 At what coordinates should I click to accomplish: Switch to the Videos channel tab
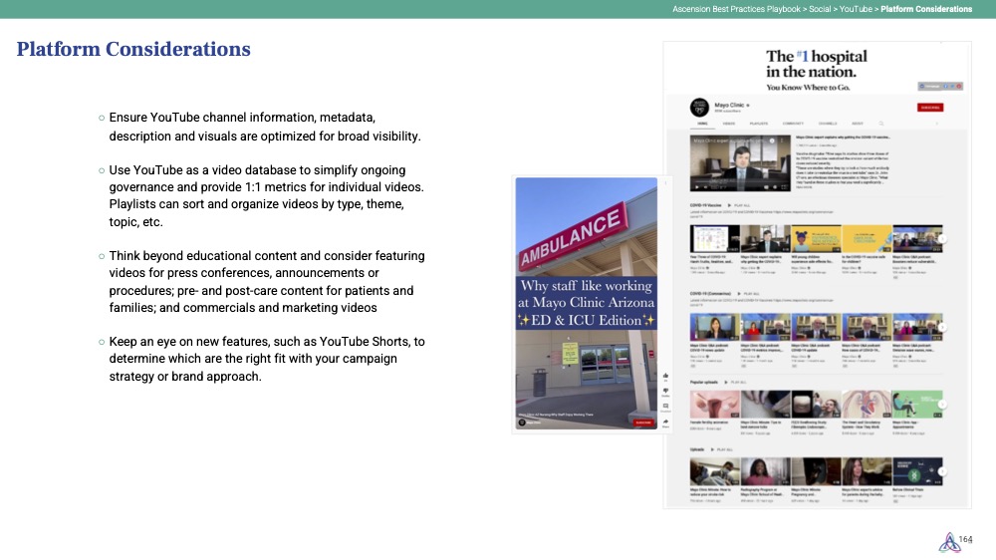(x=729, y=124)
